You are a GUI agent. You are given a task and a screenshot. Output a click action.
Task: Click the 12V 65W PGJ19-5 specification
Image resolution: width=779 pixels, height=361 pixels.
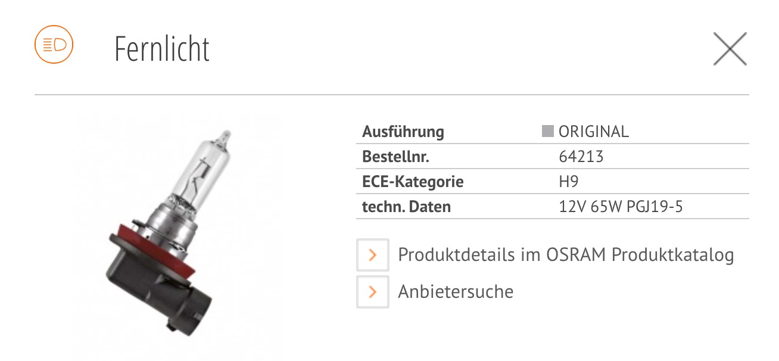tap(621, 207)
